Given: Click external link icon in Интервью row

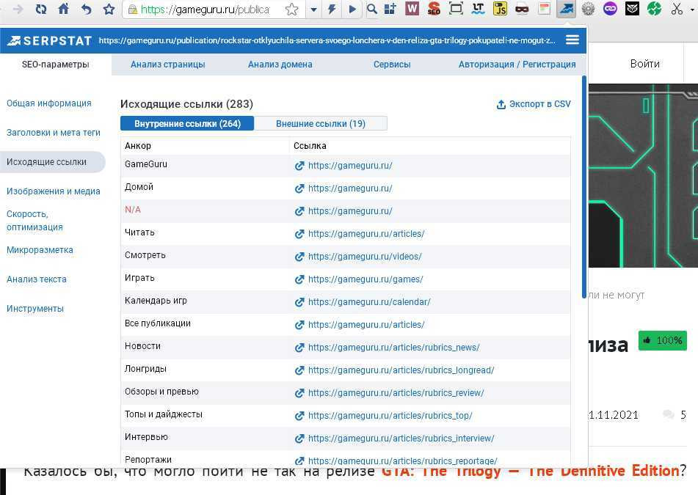Looking at the screenshot, I should 299,438.
